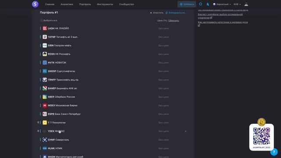Click the QR code thumbnail
281x158 pixels.
[x=262, y=136]
